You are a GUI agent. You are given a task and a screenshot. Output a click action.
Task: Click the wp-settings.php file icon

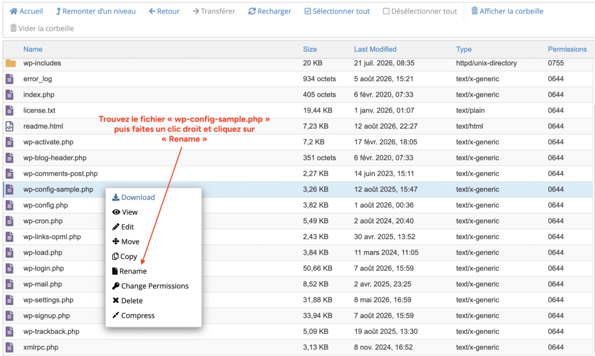pyautogui.click(x=9, y=300)
